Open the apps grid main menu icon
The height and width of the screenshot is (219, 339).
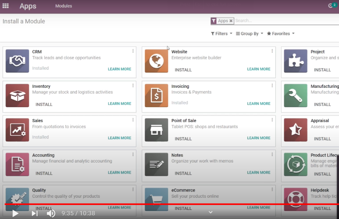coord(5,6)
